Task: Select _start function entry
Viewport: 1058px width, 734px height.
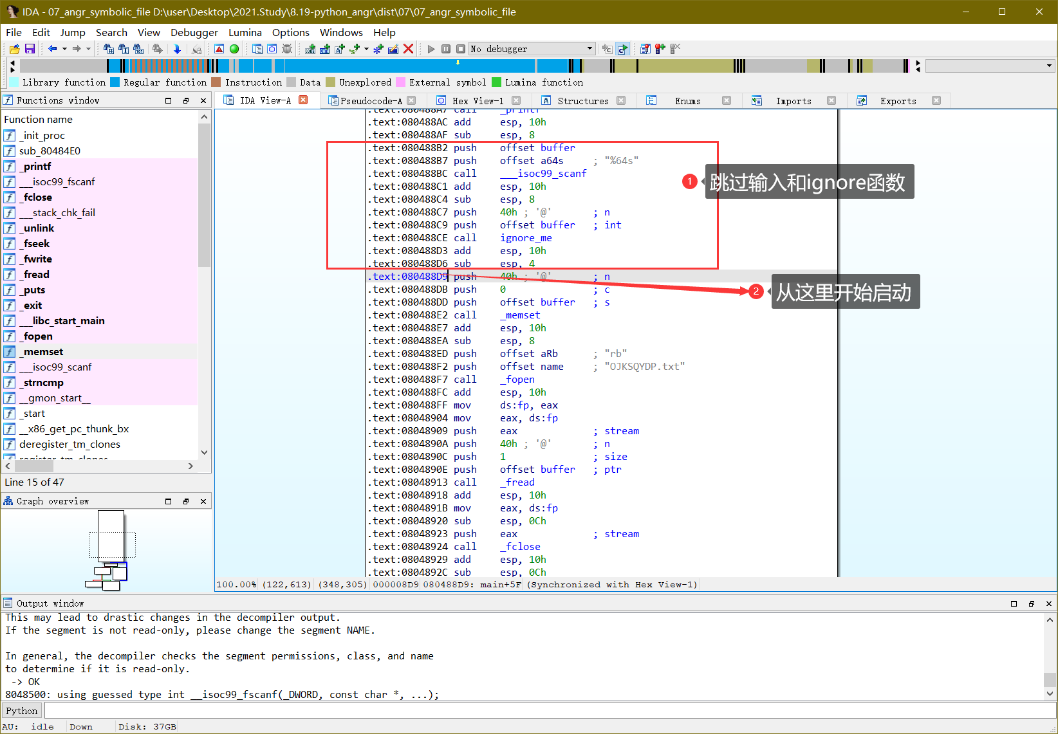Action: click(100, 413)
